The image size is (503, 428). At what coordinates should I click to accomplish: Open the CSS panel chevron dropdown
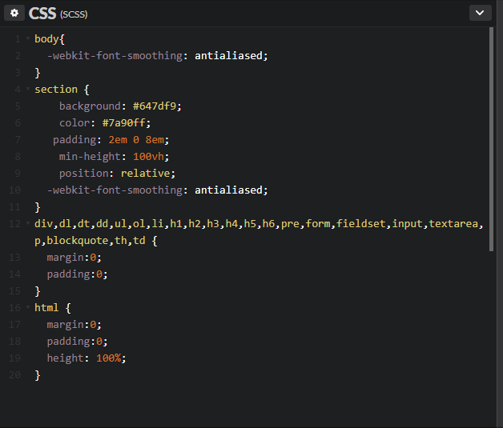[480, 13]
